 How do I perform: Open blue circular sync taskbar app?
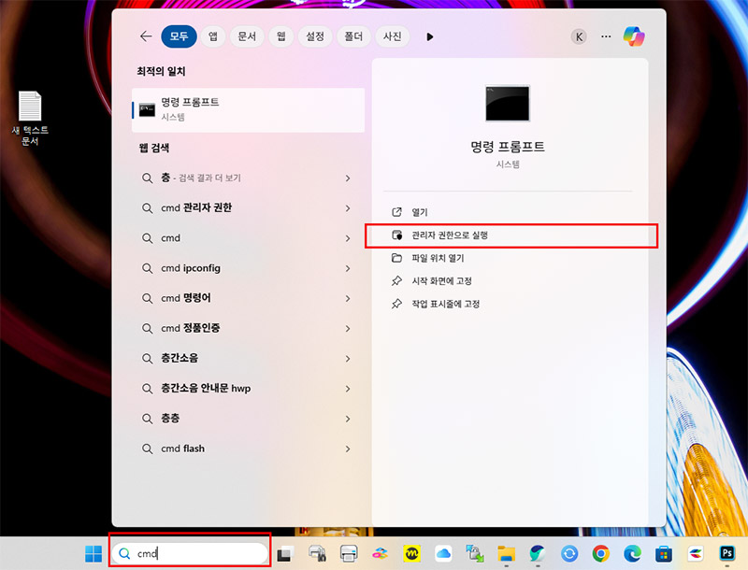click(569, 554)
